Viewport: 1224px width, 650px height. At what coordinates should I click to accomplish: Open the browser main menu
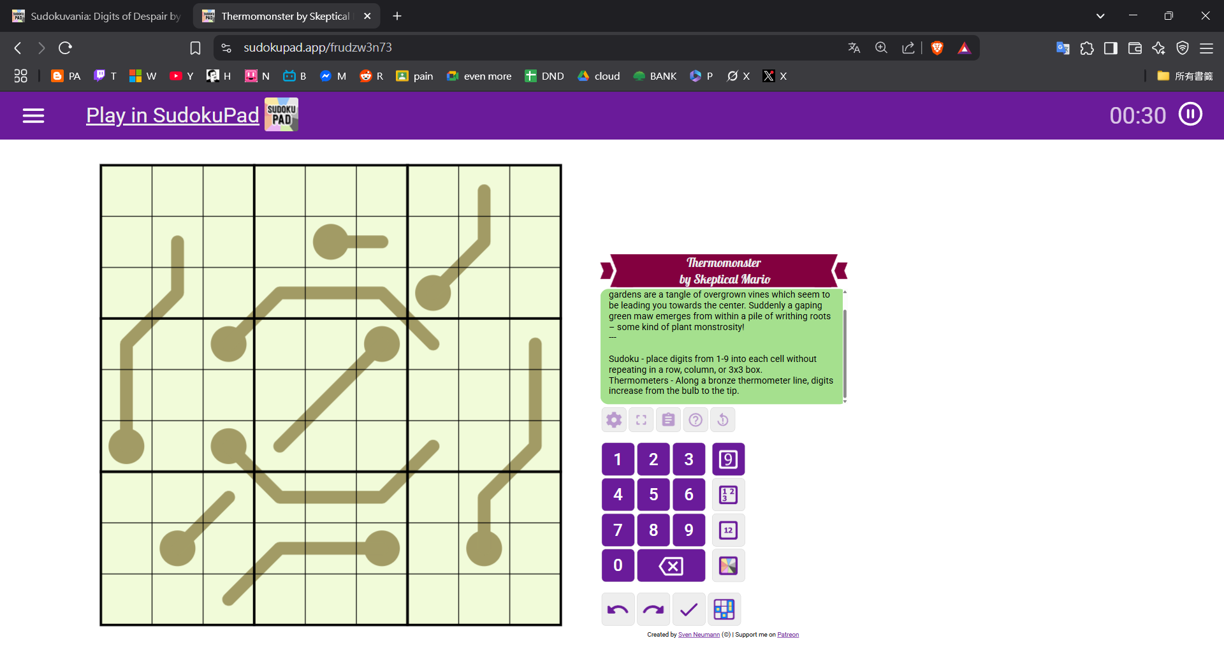tap(1206, 48)
